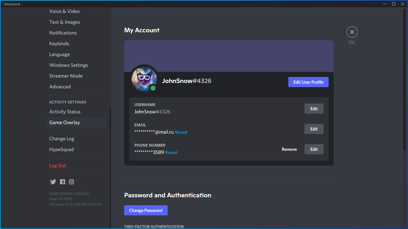Switch to Streamer Mode settings
The width and height of the screenshot is (408, 229).
[66, 76]
